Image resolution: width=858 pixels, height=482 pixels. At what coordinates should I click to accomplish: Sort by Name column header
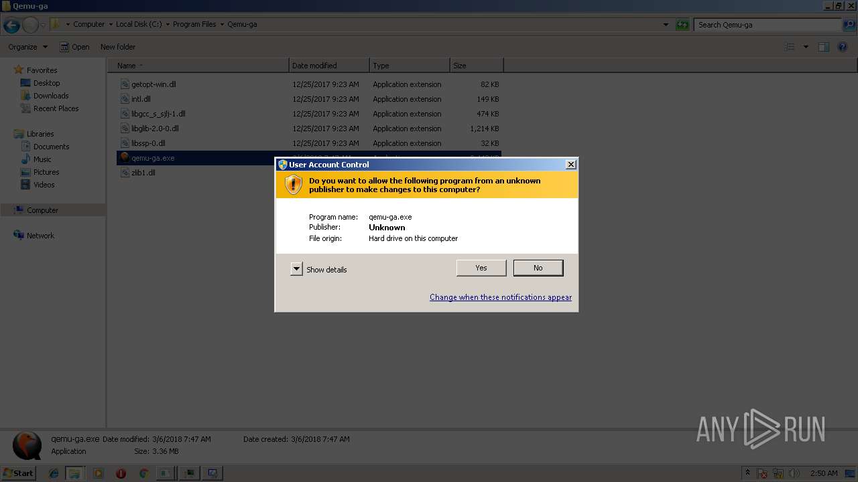(x=198, y=66)
